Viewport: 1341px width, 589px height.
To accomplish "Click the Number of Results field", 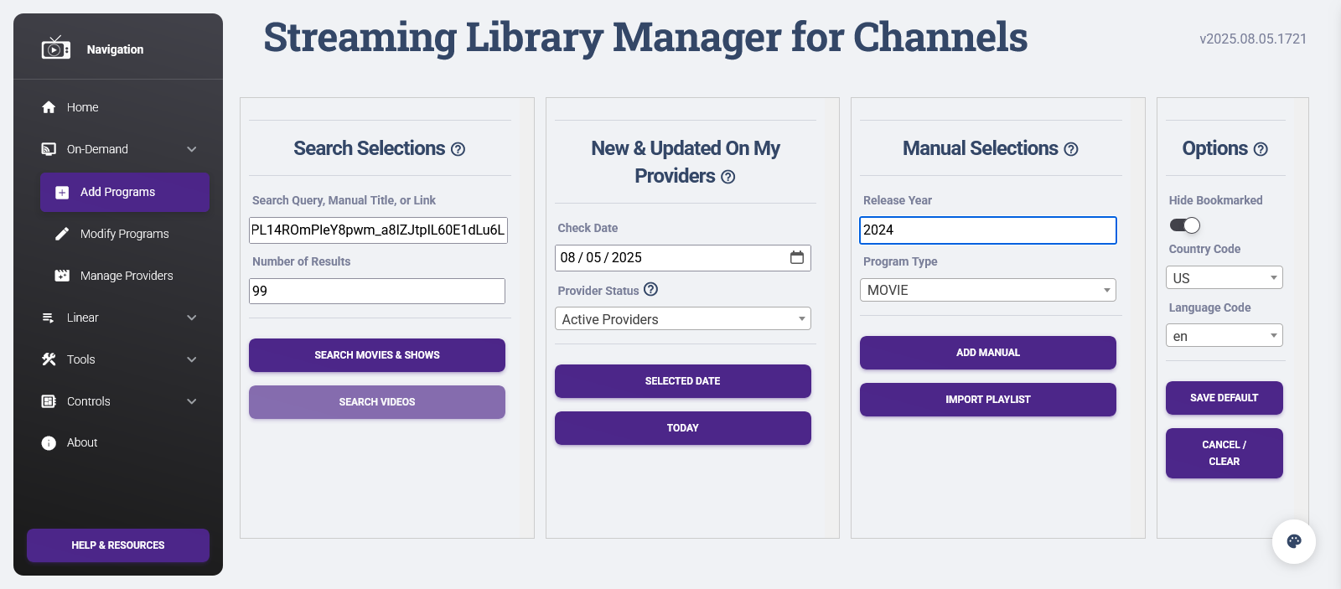I will [x=377, y=291].
